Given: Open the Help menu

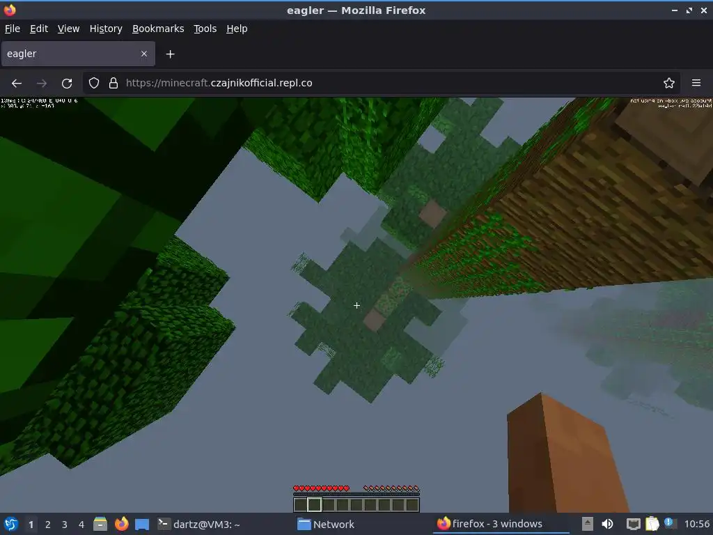Looking at the screenshot, I should [237, 29].
